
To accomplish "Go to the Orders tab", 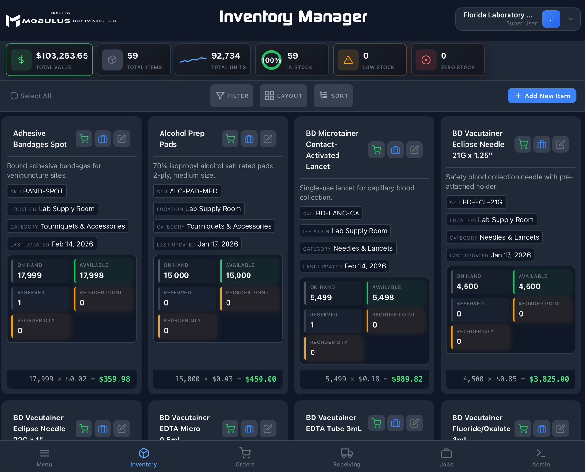I will click(x=245, y=457).
